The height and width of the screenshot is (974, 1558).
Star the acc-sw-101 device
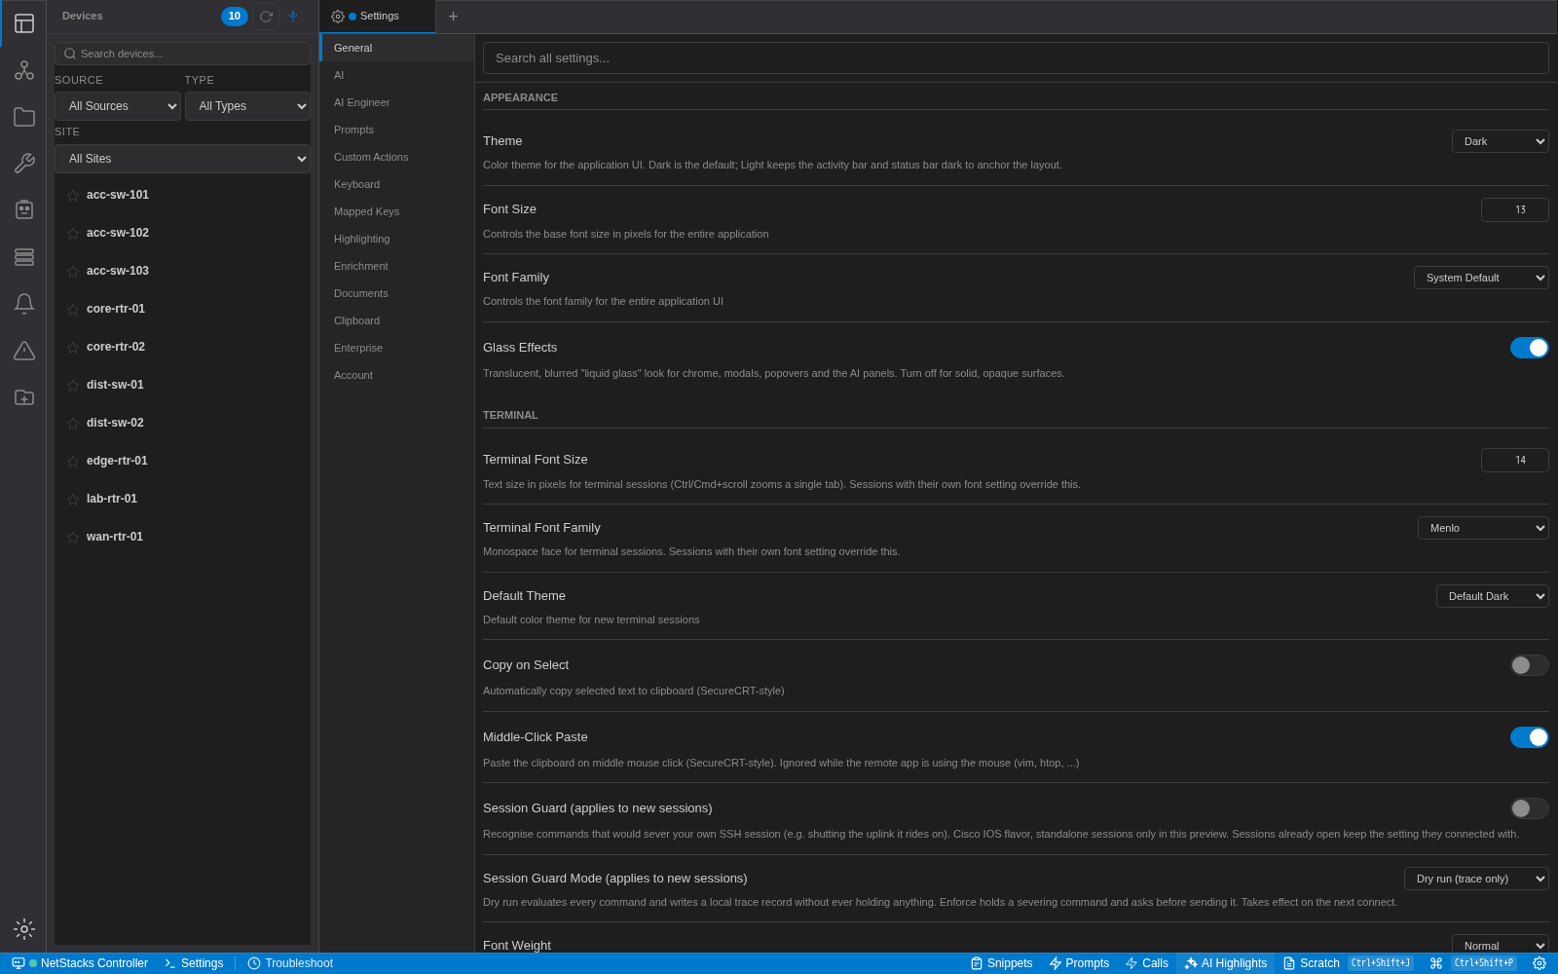[73, 196]
